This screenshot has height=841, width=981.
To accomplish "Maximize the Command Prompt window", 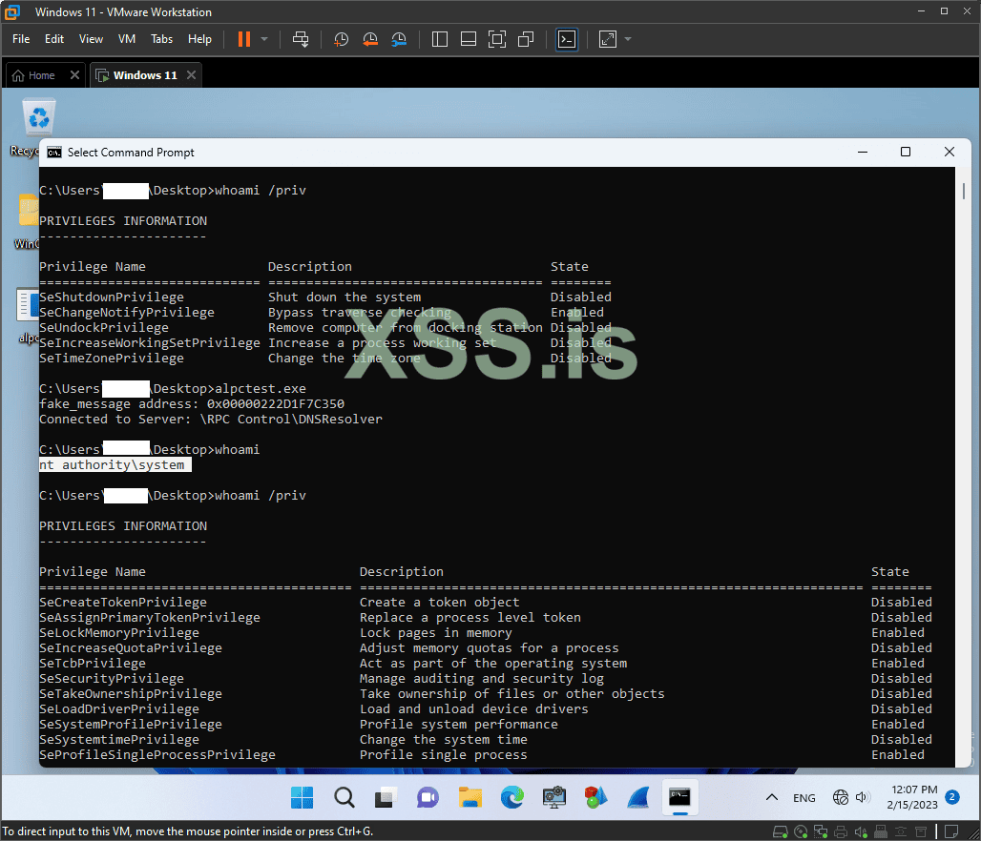I will pos(906,152).
